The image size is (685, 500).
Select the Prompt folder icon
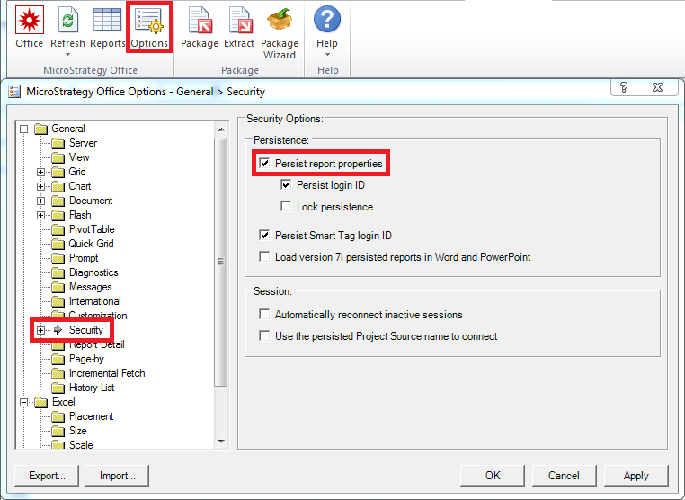click(x=58, y=258)
